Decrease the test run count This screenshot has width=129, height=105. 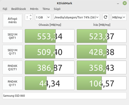31,19
